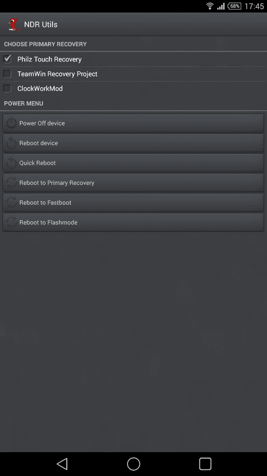The width and height of the screenshot is (267, 476).
Task: Choose the Reboot to Fastboot button
Action: click(133, 202)
